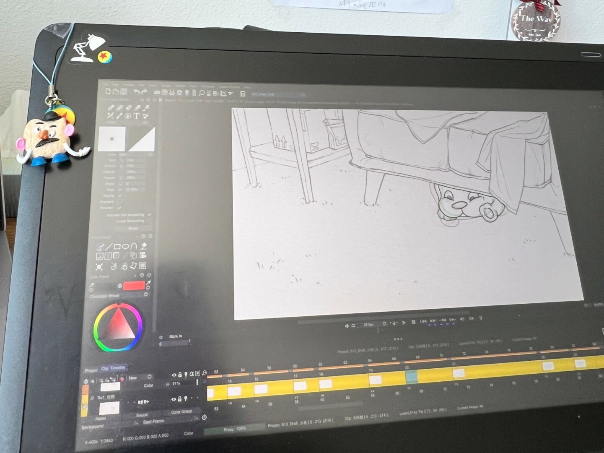604x453 pixels.
Task: Select the ellipse shape tool
Action: click(x=125, y=247)
